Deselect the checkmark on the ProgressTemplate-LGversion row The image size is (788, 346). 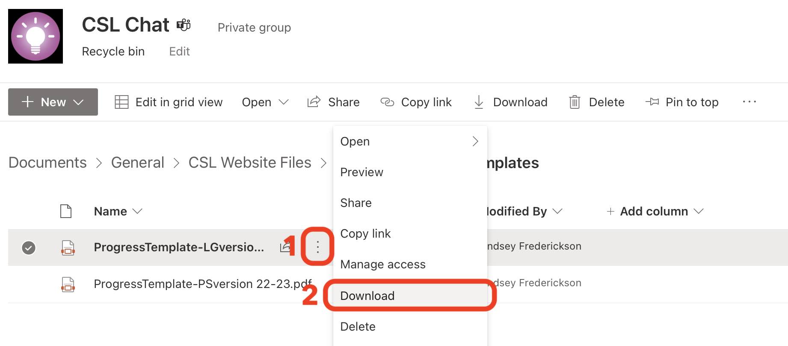pos(29,247)
